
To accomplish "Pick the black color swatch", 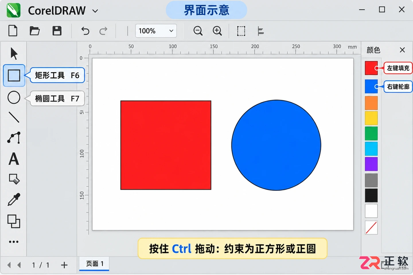I will coord(371,195).
